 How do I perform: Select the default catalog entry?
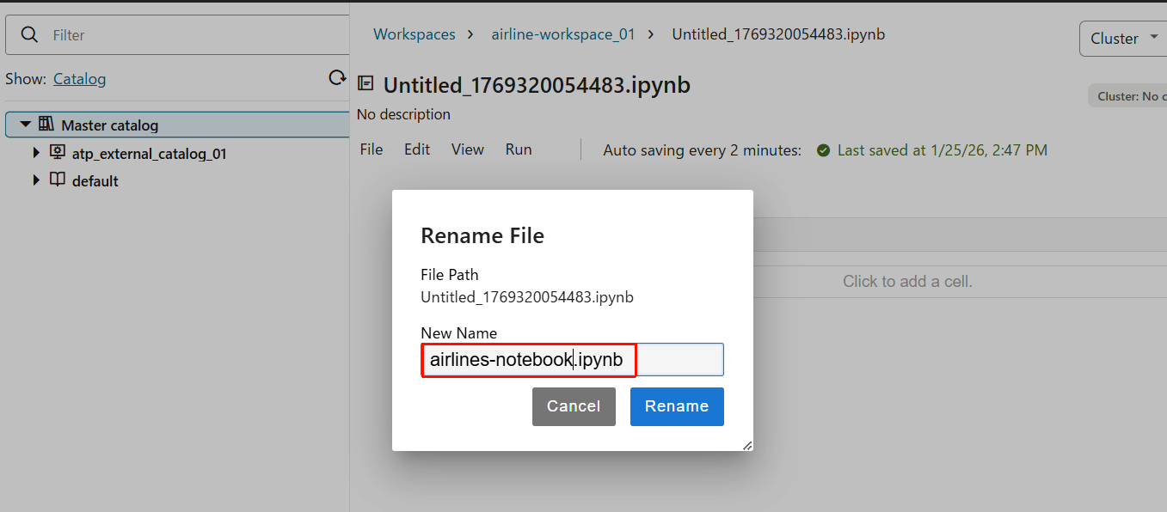[95, 181]
